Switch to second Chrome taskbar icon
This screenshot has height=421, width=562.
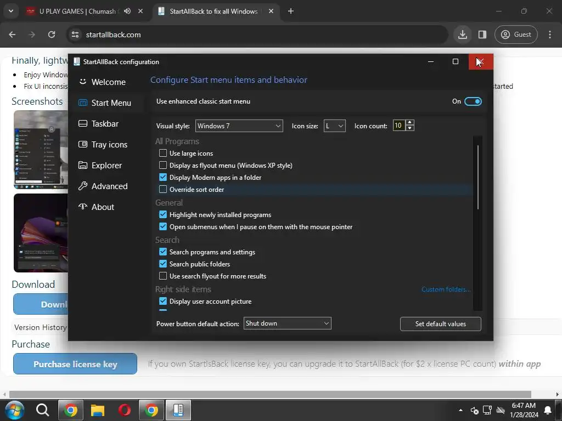[x=151, y=410]
